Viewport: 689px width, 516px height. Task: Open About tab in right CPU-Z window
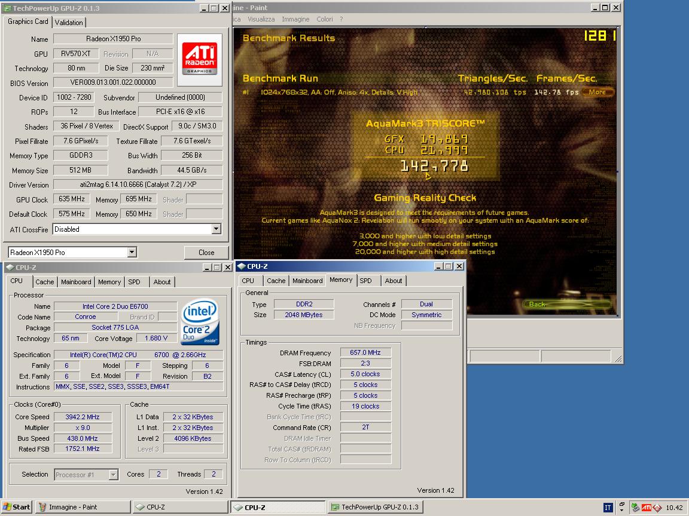(394, 281)
